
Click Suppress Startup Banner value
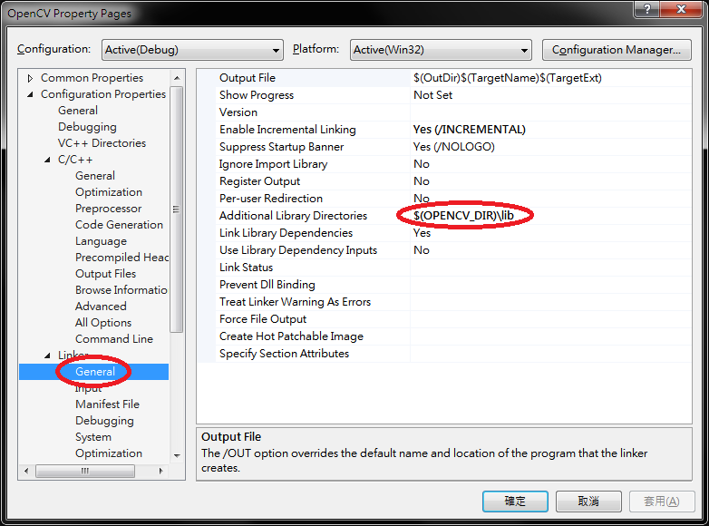pos(550,147)
